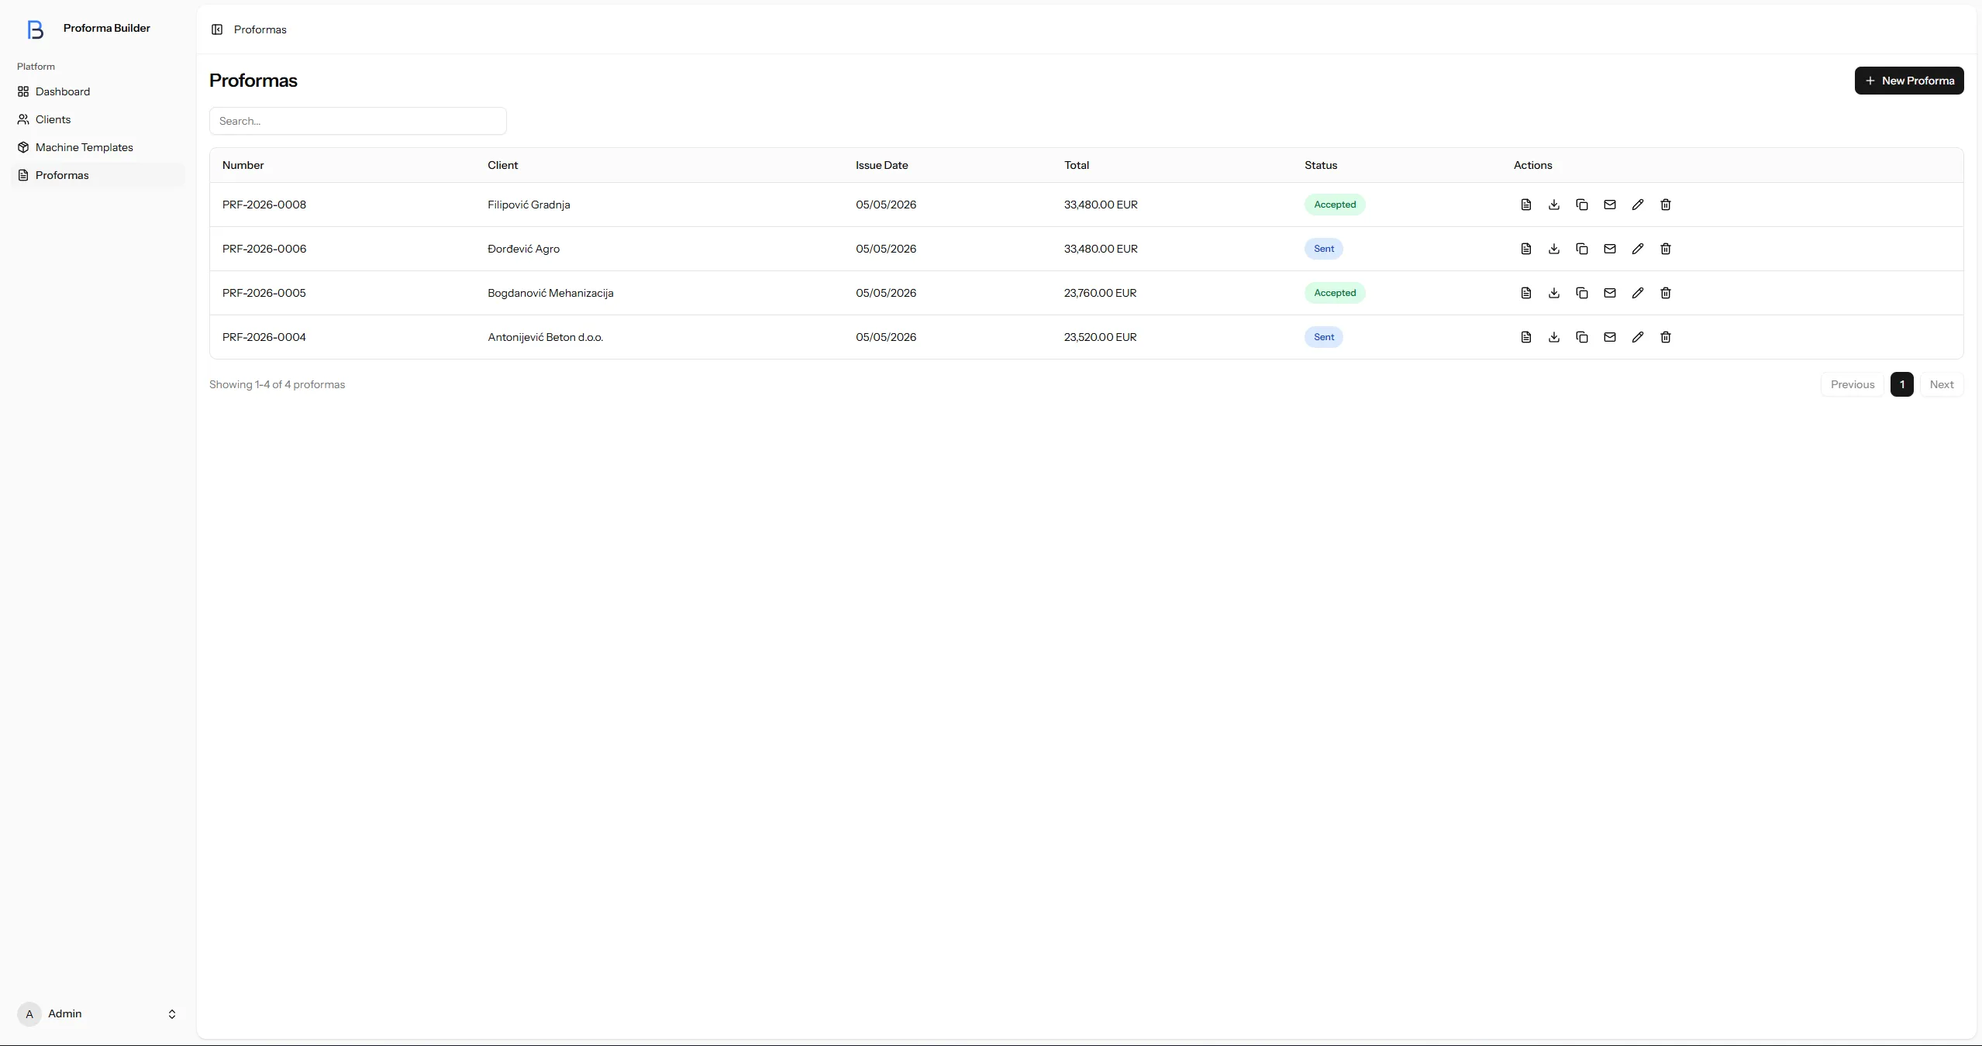Click the Admin avatar circle
Image resolution: width=1982 pixels, height=1046 pixels.
click(x=29, y=1013)
